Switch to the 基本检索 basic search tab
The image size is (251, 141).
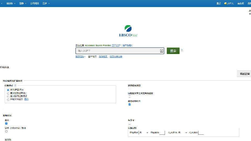pos(92,57)
